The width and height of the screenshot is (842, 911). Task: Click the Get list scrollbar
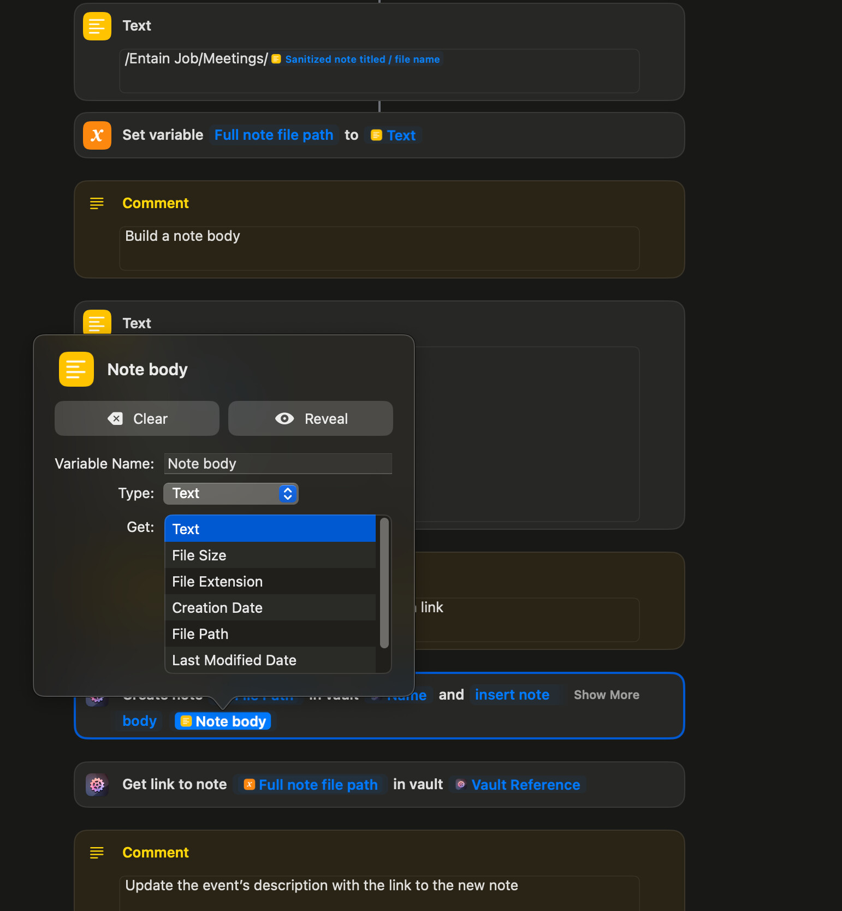coord(384,583)
